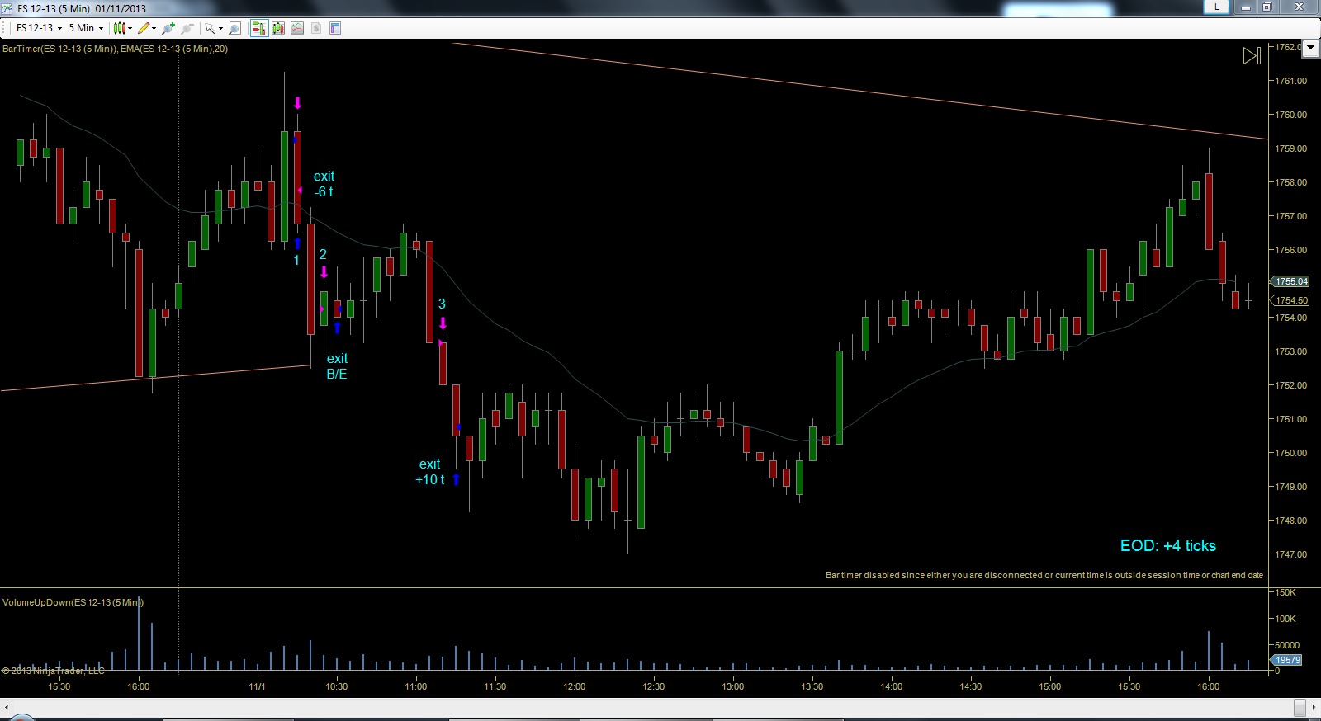This screenshot has height=721, width=1321.
Task: Select the VolumeUpDown indicator label
Action: tap(73, 602)
